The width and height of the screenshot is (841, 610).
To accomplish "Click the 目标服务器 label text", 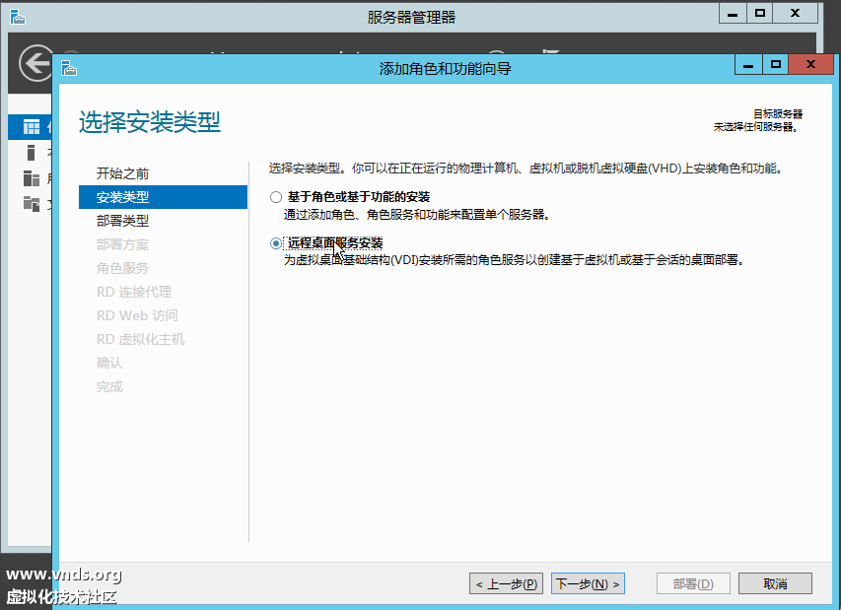I will (778, 113).
